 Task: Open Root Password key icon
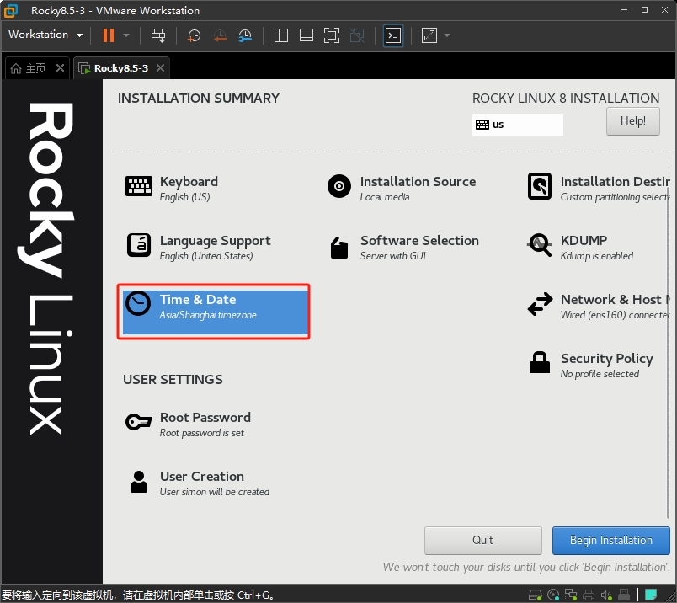coord(139,422)
